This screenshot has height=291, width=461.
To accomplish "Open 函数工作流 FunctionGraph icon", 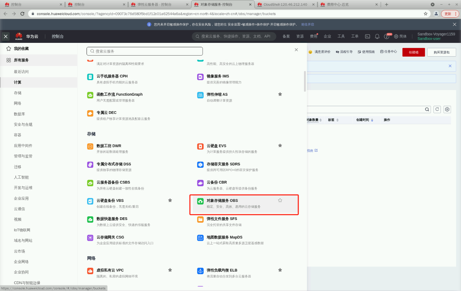I will click(x=90, y=95).
